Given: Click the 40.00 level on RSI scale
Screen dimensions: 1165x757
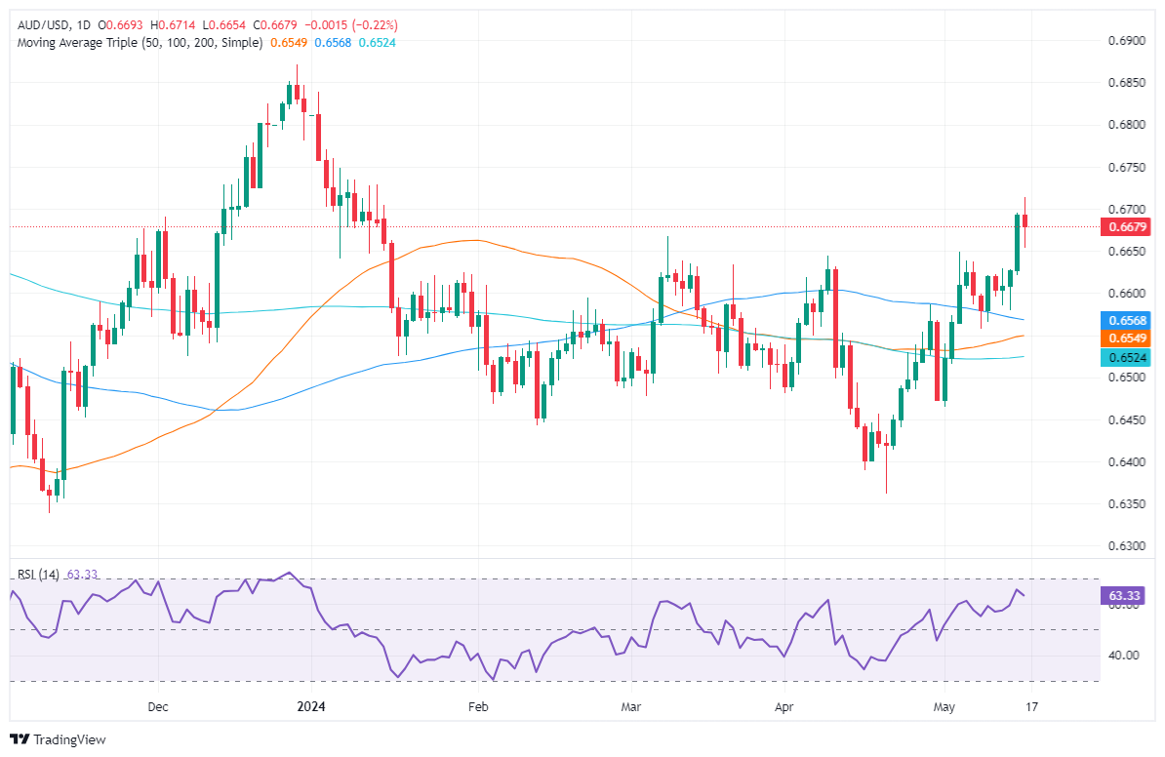Looking at the screenshot, I should [x=1120, y=655].
